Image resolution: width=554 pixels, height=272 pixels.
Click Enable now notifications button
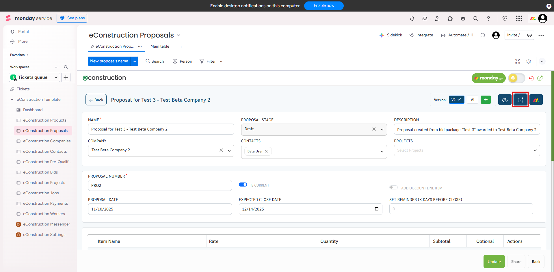324,6
